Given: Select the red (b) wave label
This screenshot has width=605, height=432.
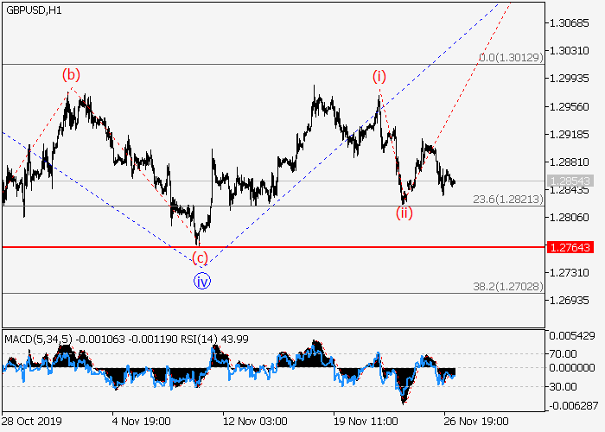Looking at the screenshot, I should click(71, 74).
